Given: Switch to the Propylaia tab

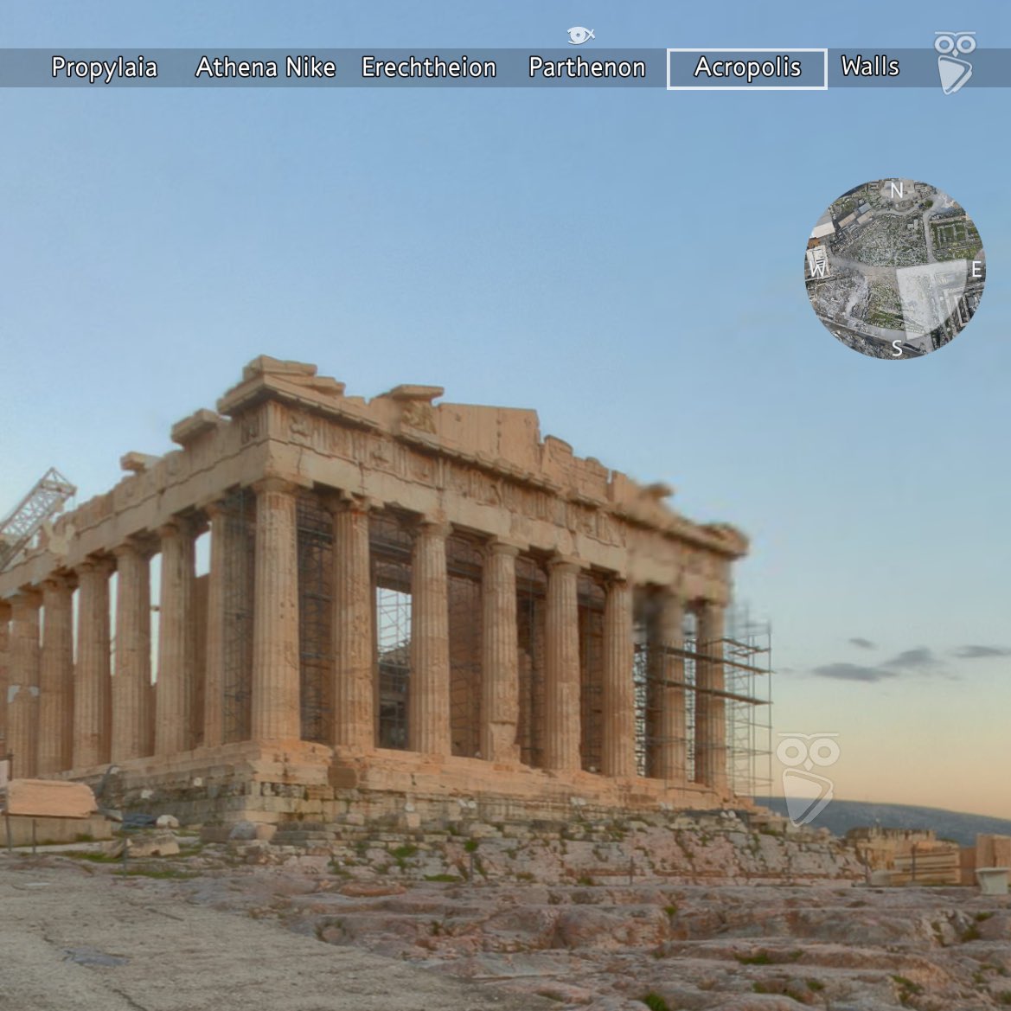Looking at the screenshot, I should pyautogui.click(x=106, y=67).
